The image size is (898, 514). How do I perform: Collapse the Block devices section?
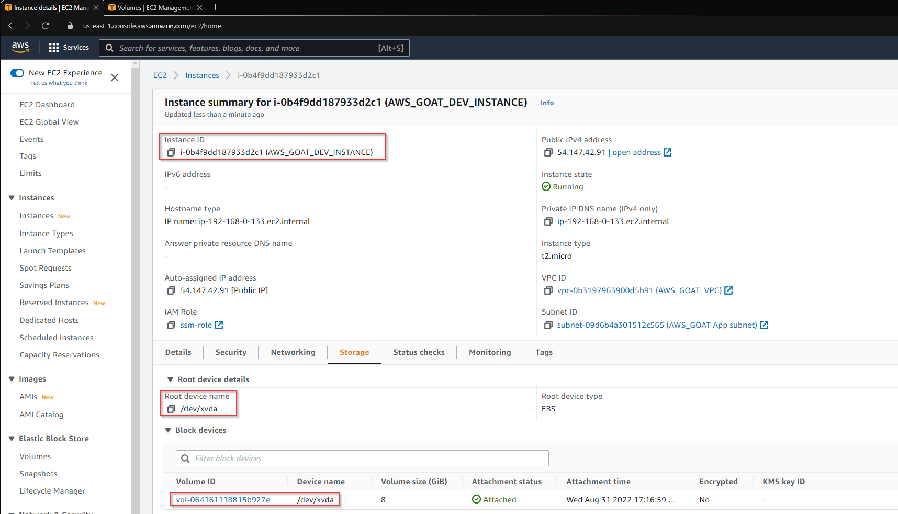pos(168,430)
